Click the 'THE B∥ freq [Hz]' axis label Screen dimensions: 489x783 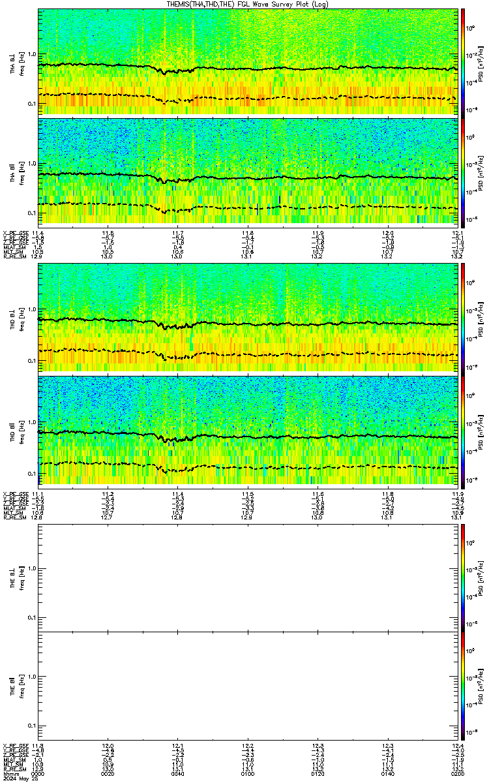[16, 685]
